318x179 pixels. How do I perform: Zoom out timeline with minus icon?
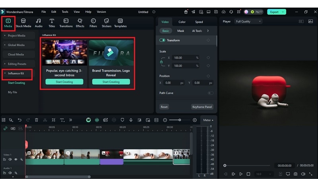click(x=165, y=120)
